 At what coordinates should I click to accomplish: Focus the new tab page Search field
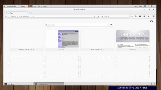click(x=77, y=25)
